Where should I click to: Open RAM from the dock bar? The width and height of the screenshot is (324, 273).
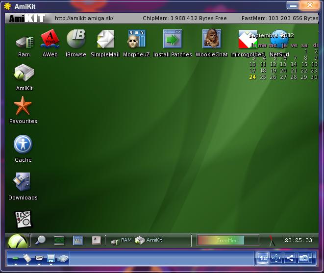[121, 241]
